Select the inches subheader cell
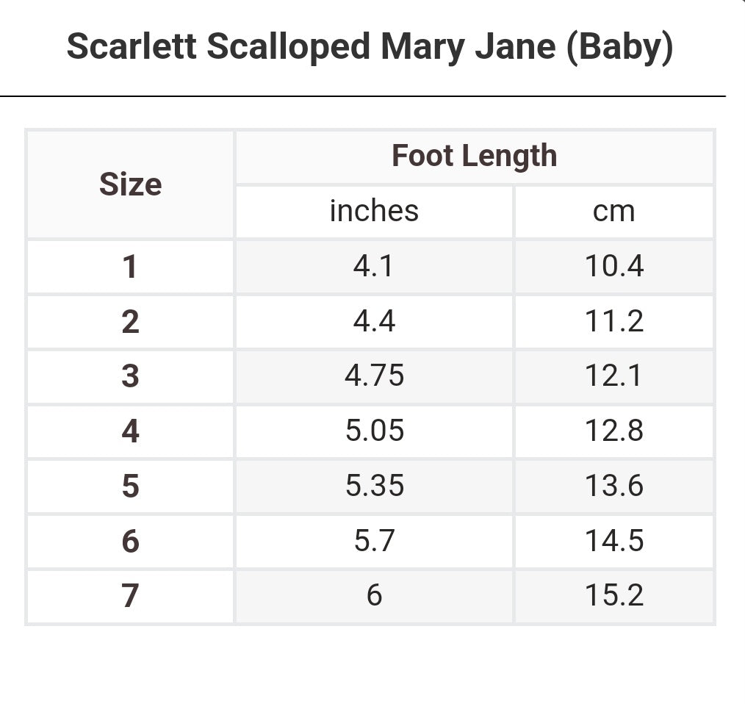745x704 pixels. pos(374,212)
